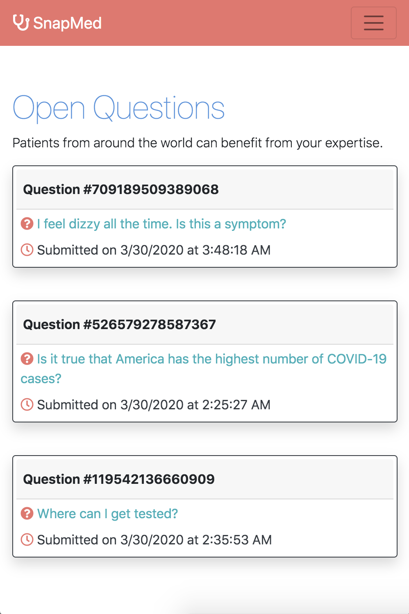Click the submitted 2:35:53 AM timestamp text
This screenshot has height=614, width=409.
[155, 540]
